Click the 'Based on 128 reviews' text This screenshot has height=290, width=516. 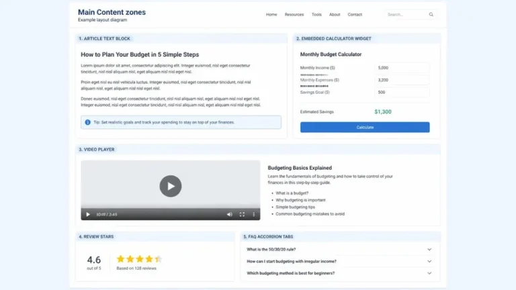point(136,269)
